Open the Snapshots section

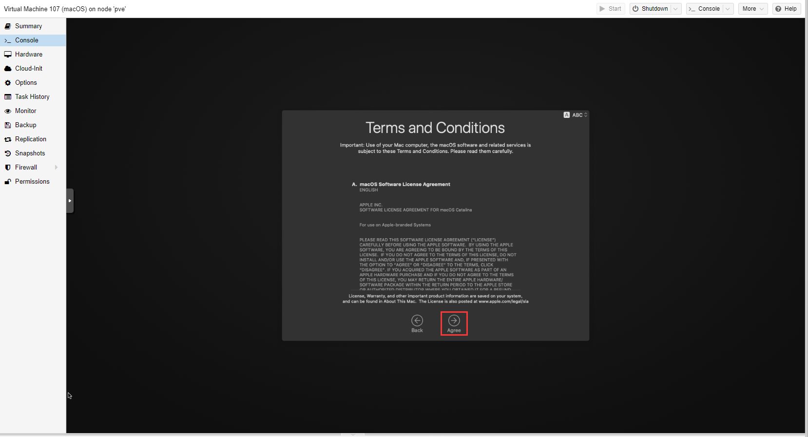(30, 153)
